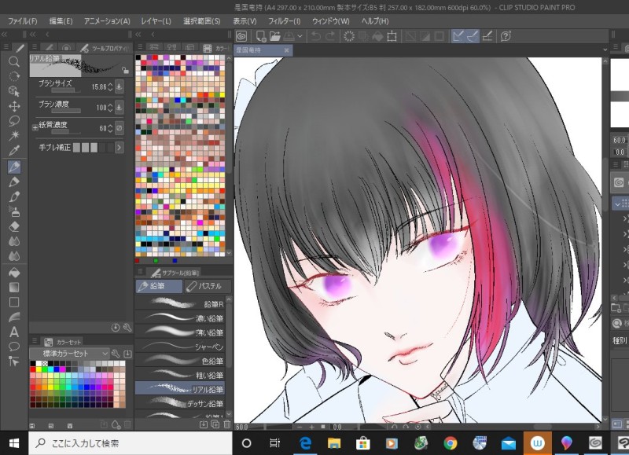
Task: Expand the 紙質濃度 plus expander
Action: coord(35,127)
